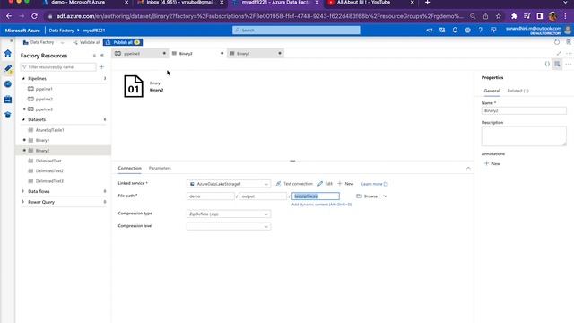Click the add new resource plus icon

[101, 67]
